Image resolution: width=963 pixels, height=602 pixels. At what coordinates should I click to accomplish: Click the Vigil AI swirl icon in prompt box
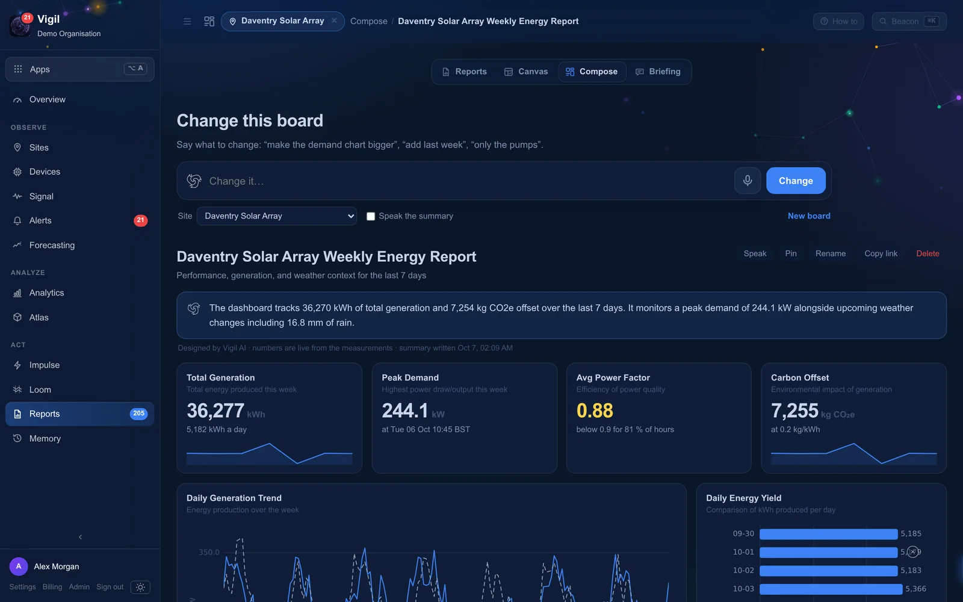pos(194,181)
